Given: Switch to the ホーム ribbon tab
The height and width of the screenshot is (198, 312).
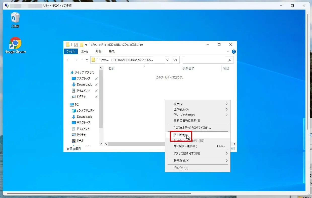Looking at the screenshot, I should pyautogui.click(x=85, y=52).
